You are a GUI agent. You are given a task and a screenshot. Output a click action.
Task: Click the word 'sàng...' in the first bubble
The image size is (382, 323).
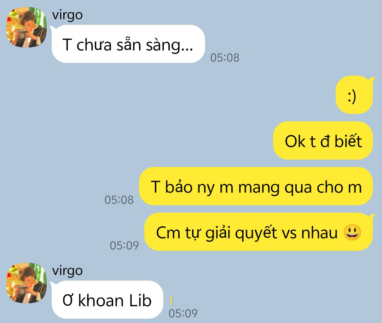(169, 46)
